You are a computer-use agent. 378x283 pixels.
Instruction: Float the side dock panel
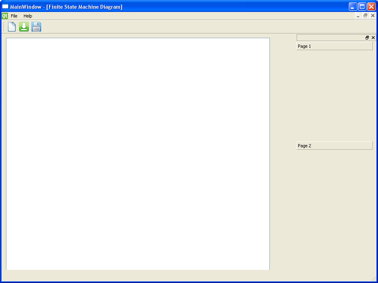[x=367, y=38]
